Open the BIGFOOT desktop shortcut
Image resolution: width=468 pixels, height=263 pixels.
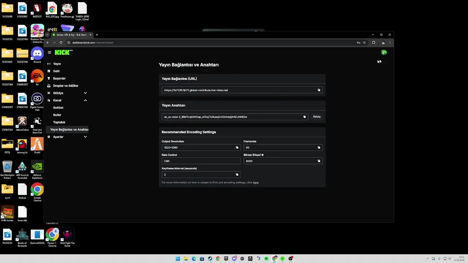(x=37, y=10)
